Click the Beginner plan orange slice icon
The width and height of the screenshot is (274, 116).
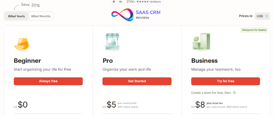pyautogui.click(x=21, y=44)
